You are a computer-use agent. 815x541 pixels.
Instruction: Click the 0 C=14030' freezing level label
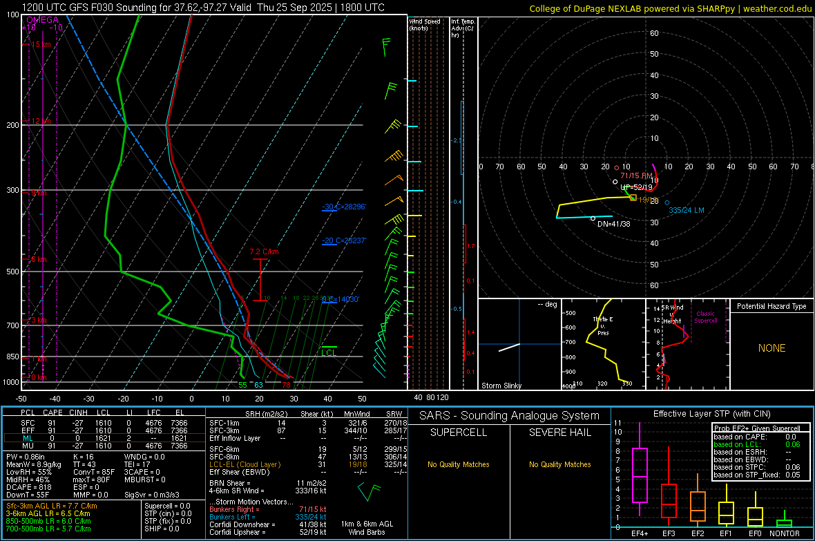(341, 300)
